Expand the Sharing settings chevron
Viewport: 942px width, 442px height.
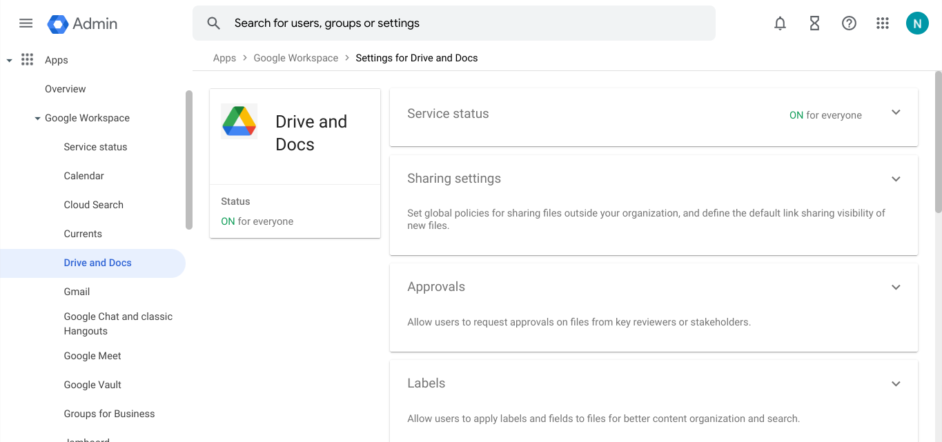point(896,179)
